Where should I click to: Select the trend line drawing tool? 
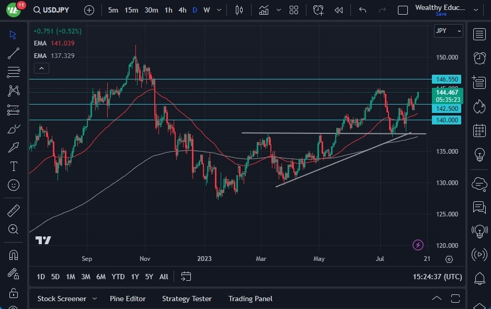point(14,53)
